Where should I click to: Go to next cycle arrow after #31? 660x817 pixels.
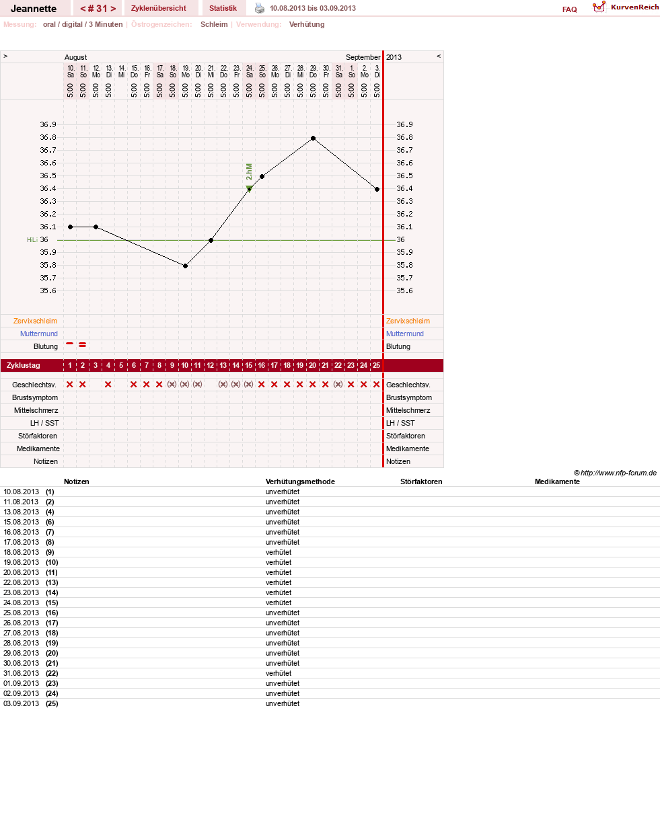point(113,9)
